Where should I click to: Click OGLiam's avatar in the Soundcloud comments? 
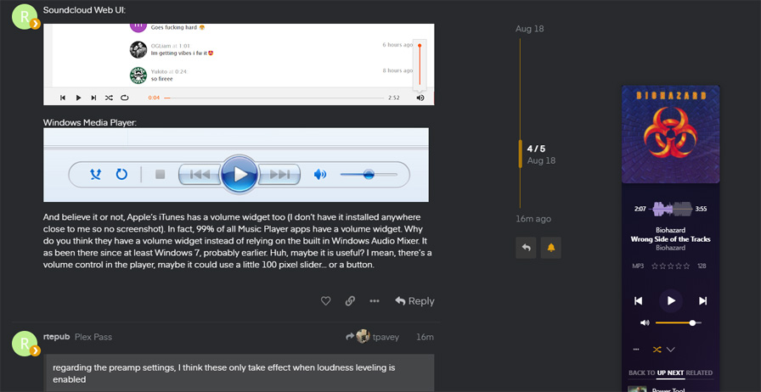(x=138, y=49)
